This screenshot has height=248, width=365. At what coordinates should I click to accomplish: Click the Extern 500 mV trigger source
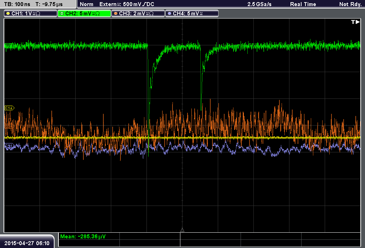[x=127, y=4]
